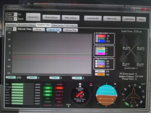The height and width of the screenshot is (113, 151).
Task: Enable the DBG1 graph checkbox
Action: coord(7,77)
